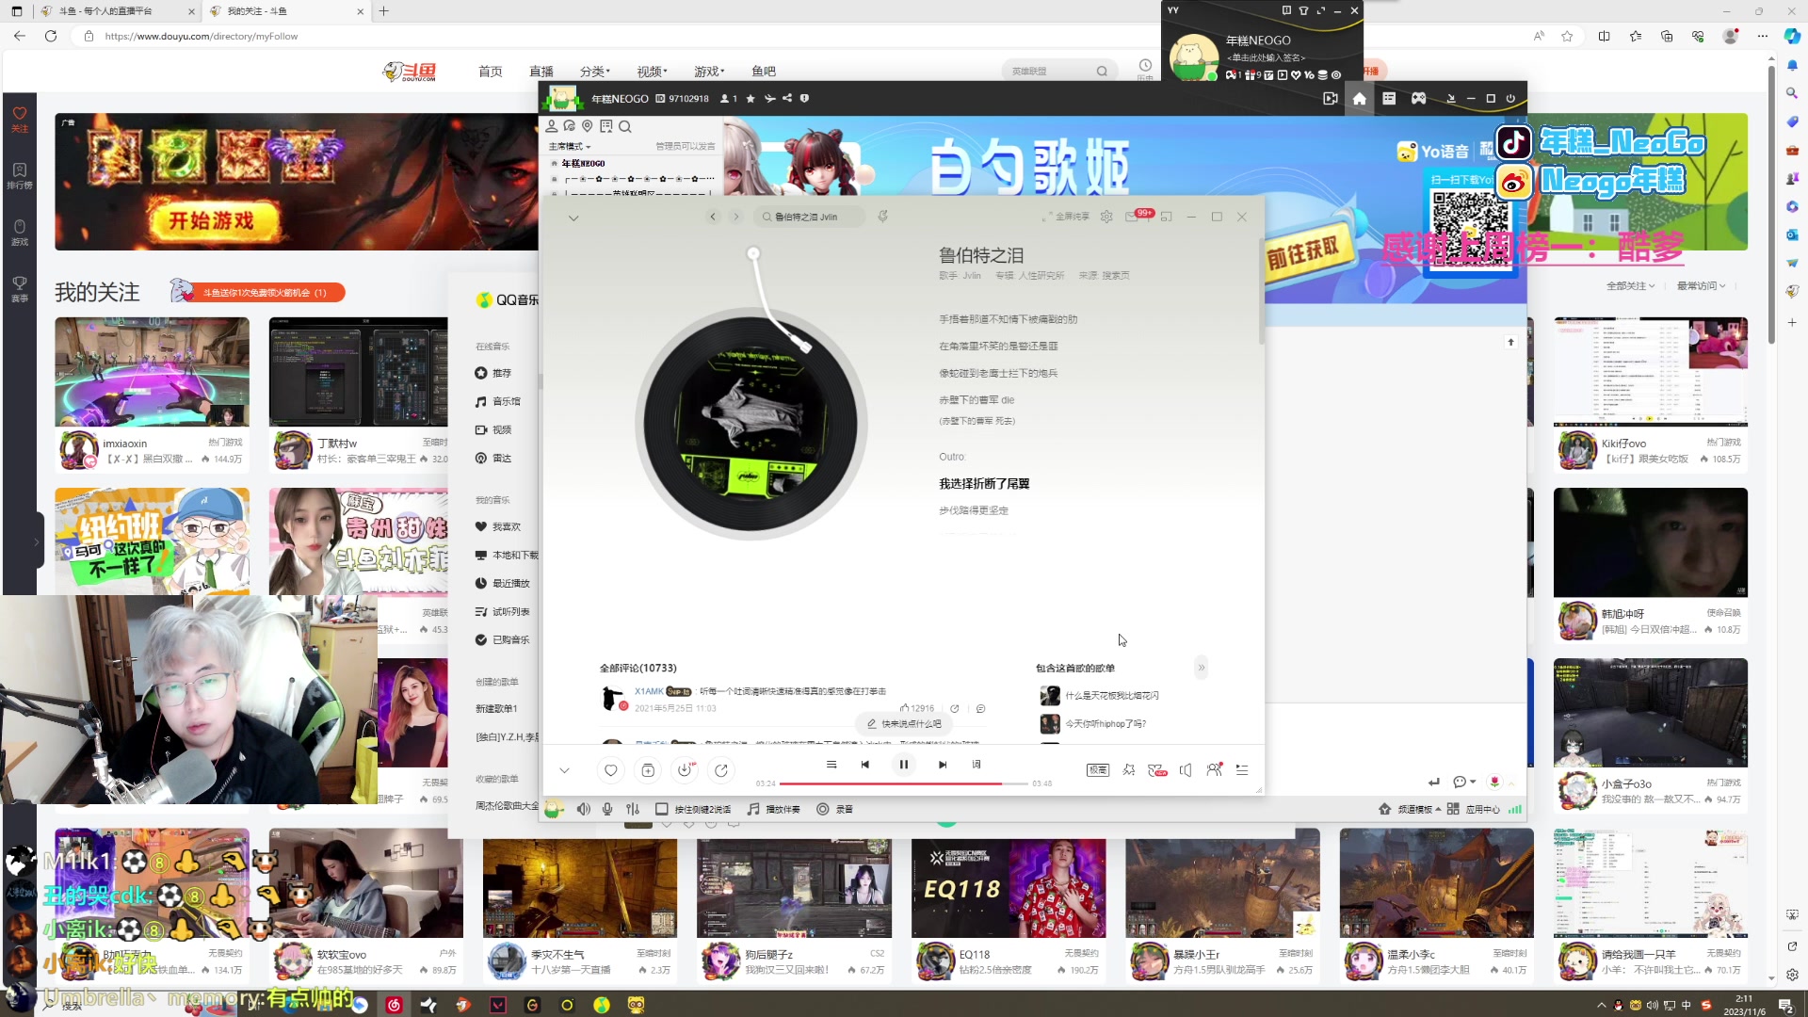Toggle YY speaker mute icon
Viewport: 1808px width, 1017px height.
[584, 809]
